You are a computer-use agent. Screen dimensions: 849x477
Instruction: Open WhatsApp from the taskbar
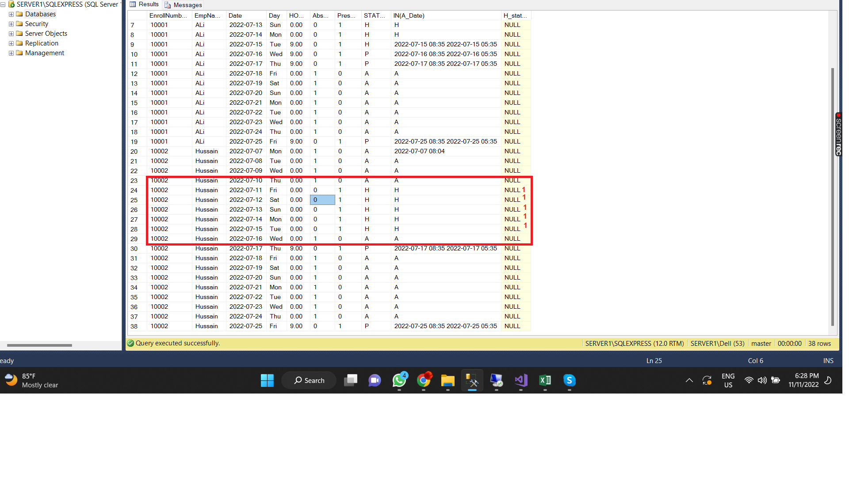click(x=399, y=380)
